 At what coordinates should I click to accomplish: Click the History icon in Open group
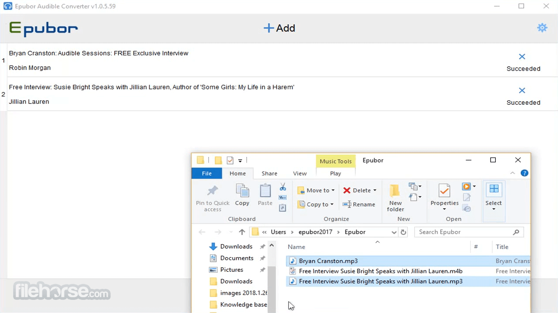pyautogui.click(x=467, y=208)
